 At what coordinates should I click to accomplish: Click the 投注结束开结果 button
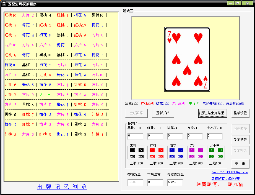[213, 113]
